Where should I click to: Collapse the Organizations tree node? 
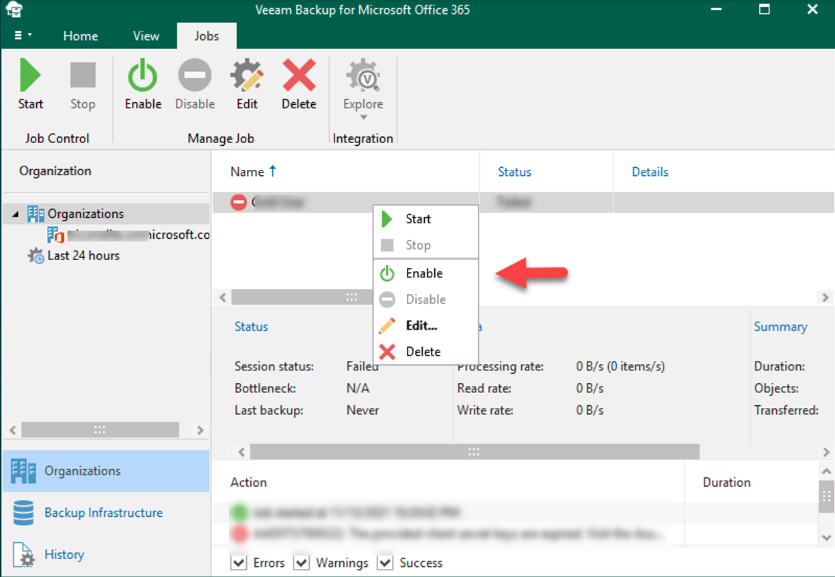15,214
